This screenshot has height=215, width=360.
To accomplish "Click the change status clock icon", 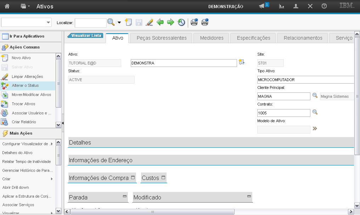I will click(x=181, y=22).
